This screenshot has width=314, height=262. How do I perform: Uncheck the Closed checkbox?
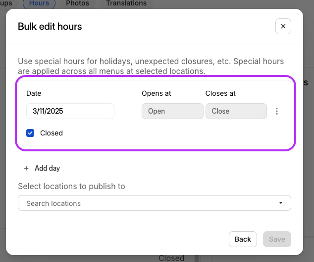pos(30,133)
